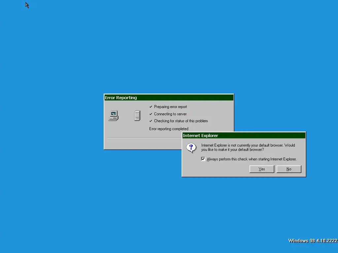Click the Error Reporting window title bar

(169, 98)
